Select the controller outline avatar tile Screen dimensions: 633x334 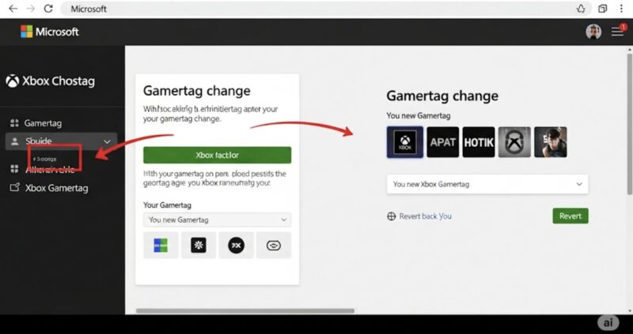pos(274,245)
